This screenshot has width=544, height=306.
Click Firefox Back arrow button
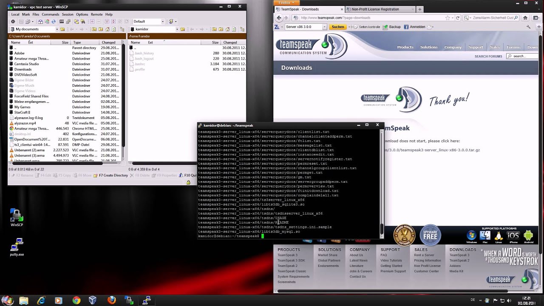tap(279, 18)
